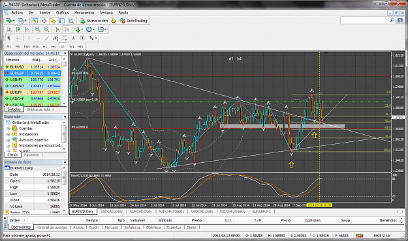The width and height of the screenshot is (408, 241).
Task: Select the crosshair tool
Action: tap(18, 38)
